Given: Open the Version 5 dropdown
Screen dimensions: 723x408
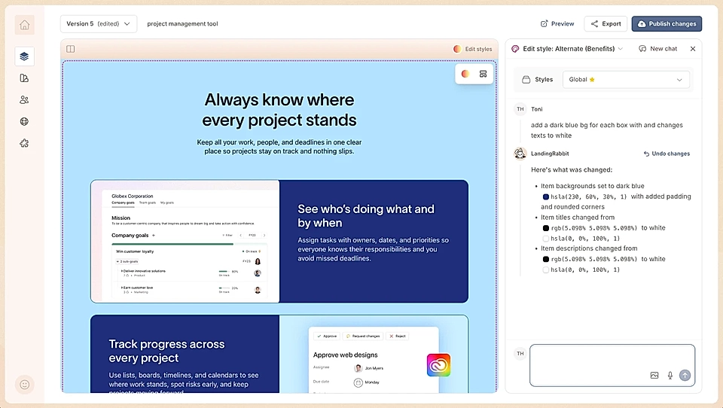Looking at the screenshot, I should 99,24.
